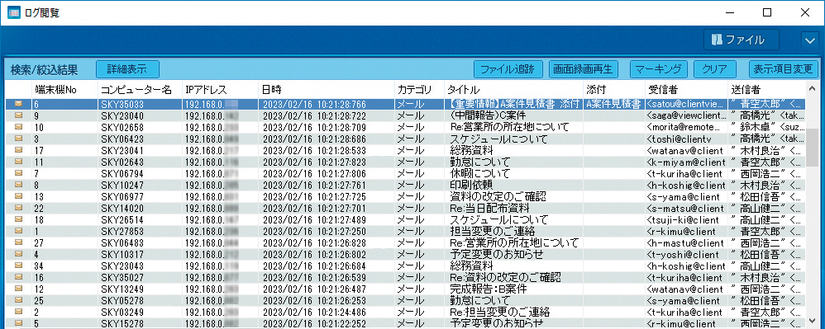Click mail icon in row SKY02658
Image resolution: width=825 pixels, height=329 pixels.
tap(18, 126)
